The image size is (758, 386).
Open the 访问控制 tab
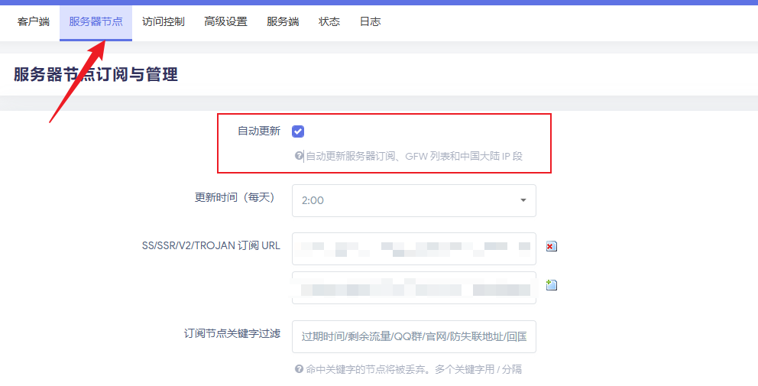click(x=164, y=22)
